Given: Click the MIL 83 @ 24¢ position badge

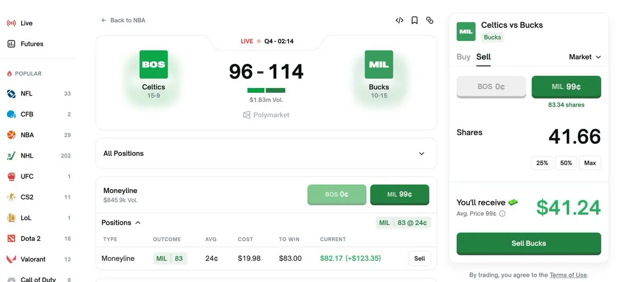Looking at the screenshot, I should [x=403, y=223].
